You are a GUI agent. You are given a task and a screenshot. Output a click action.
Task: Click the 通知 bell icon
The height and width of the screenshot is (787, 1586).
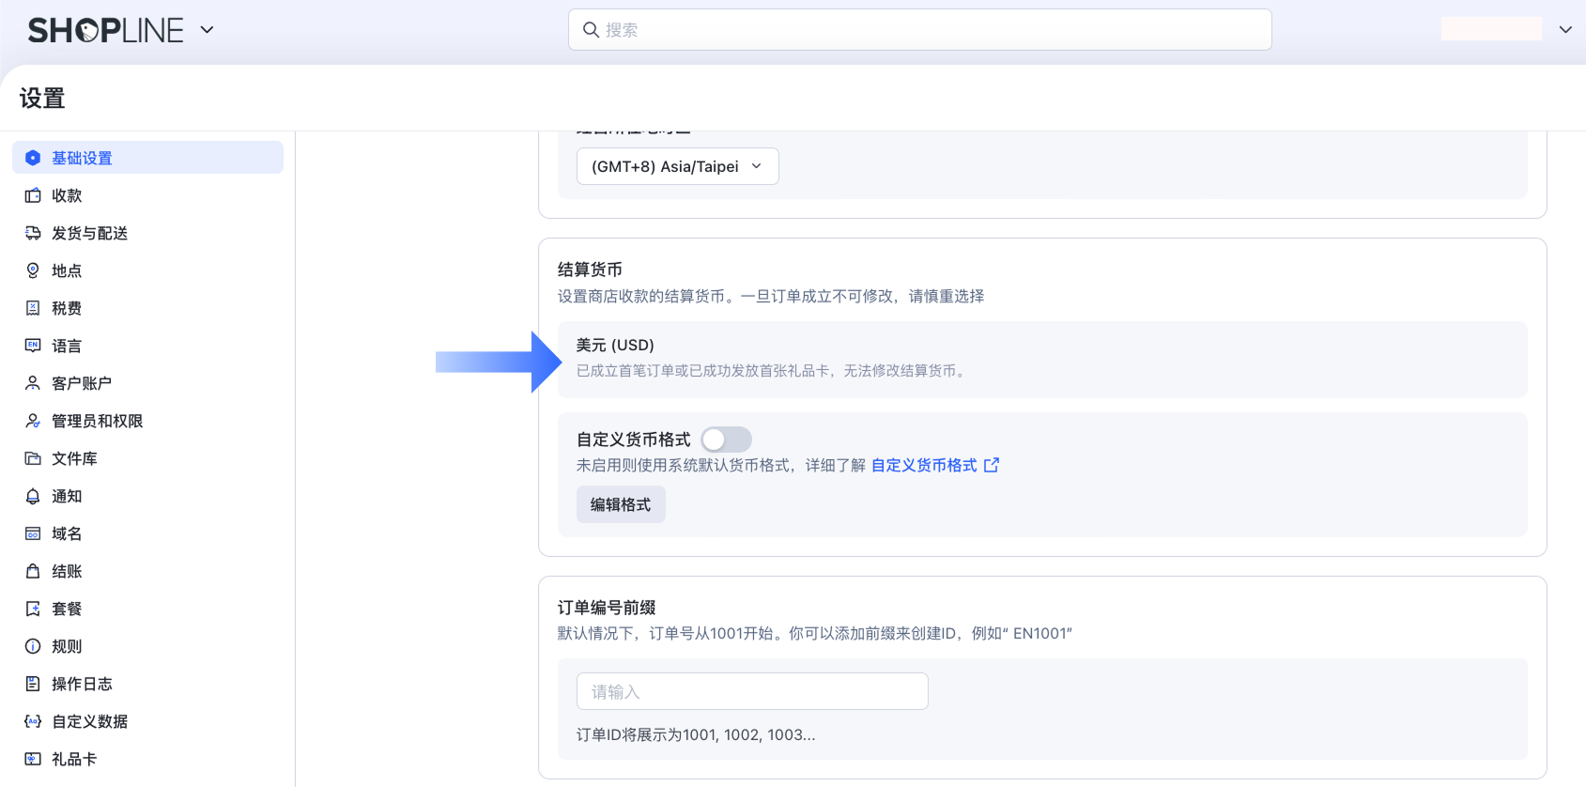(x=33, y=496)
